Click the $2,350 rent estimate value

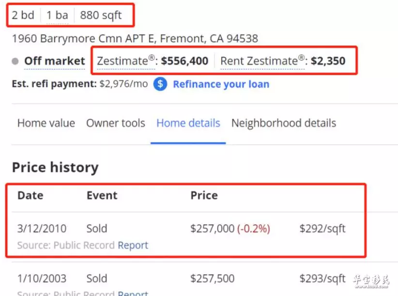click(328, 61)
